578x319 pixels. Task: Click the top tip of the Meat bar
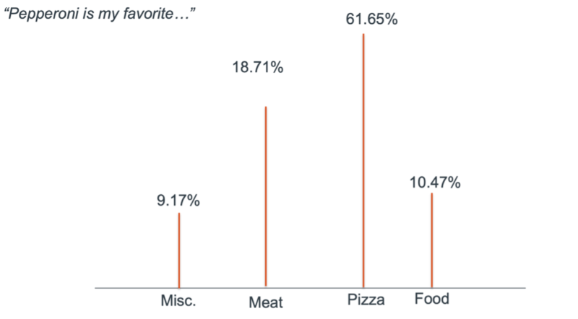(x=266, y=108)
